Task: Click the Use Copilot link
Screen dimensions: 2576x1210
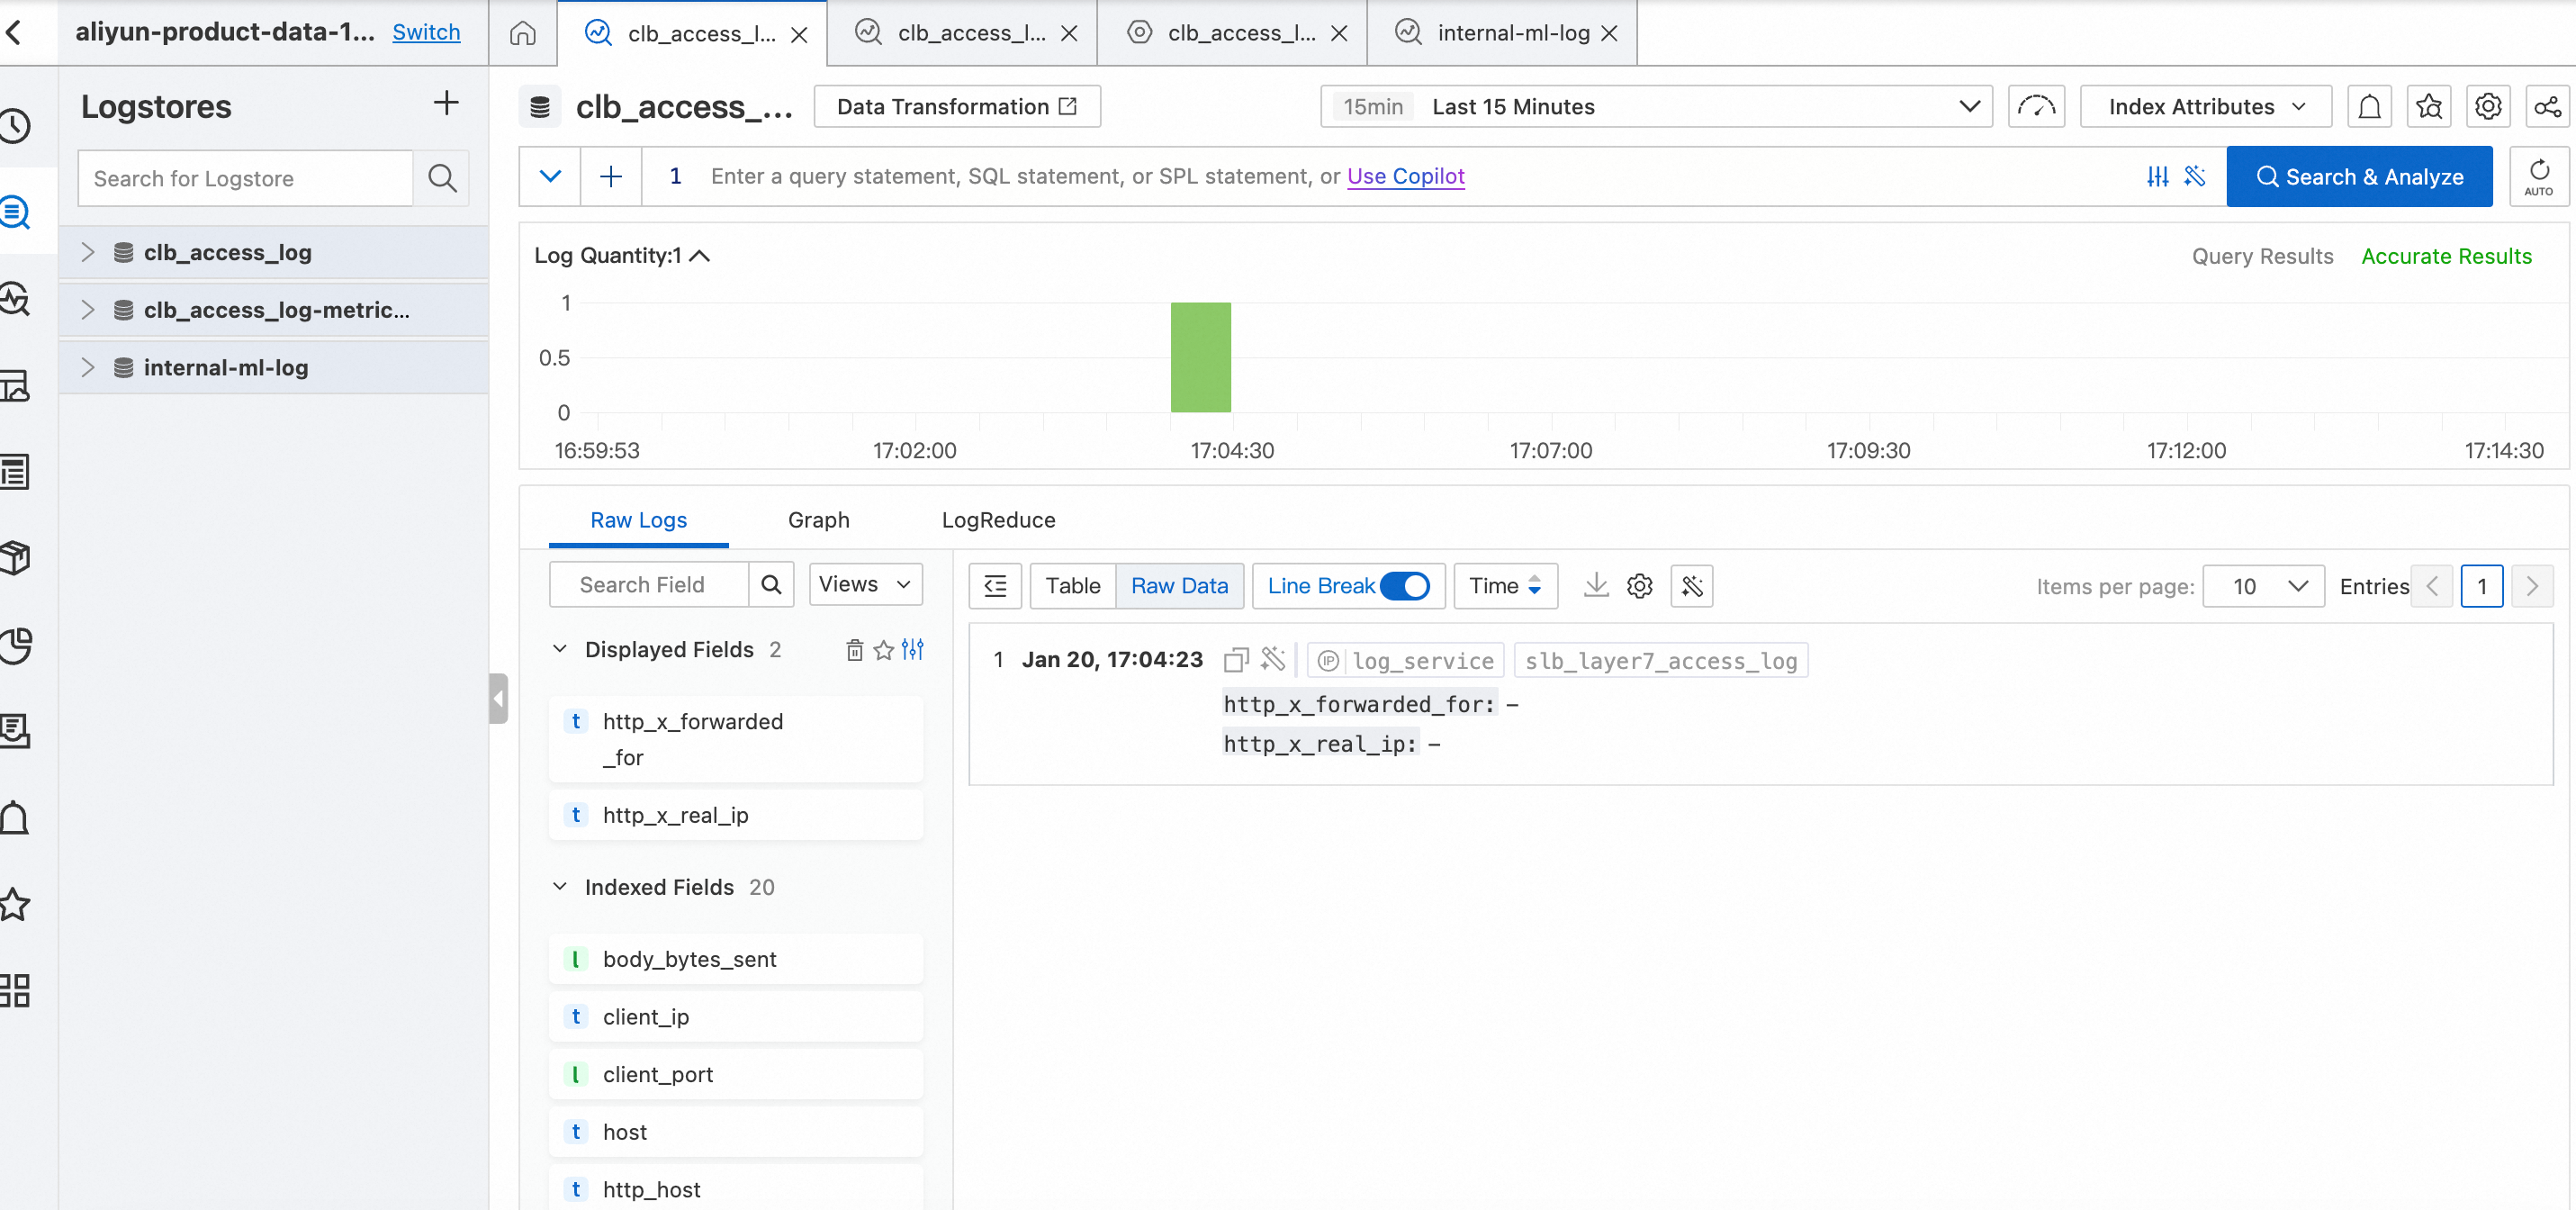Action: coord(1406,176)
